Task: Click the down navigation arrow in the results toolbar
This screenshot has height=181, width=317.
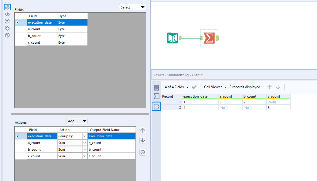Action: [x=278, y=87]
